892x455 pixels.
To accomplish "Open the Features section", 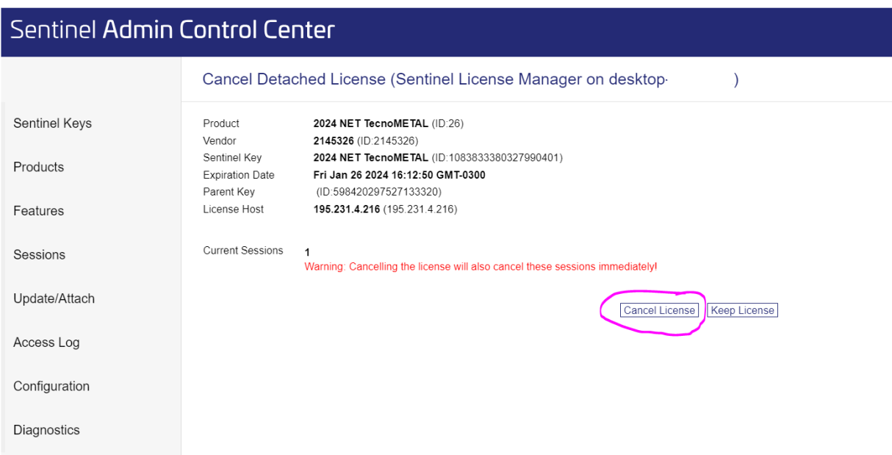I will click(38, 211).
